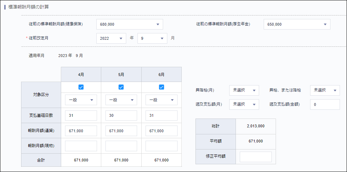Expand the 6月 対象区分 一般 dropdown
347x172 pixels.
tap(162, 100)
